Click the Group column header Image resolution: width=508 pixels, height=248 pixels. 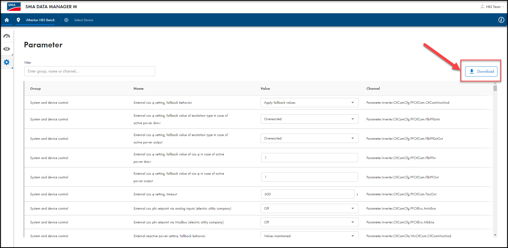(x=35, y=89)
